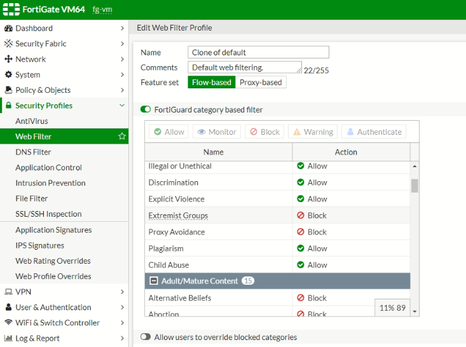The width and height of the screenshot is (466, 347).
Task: Click the Name column header
Action: [x=219, y=152]
